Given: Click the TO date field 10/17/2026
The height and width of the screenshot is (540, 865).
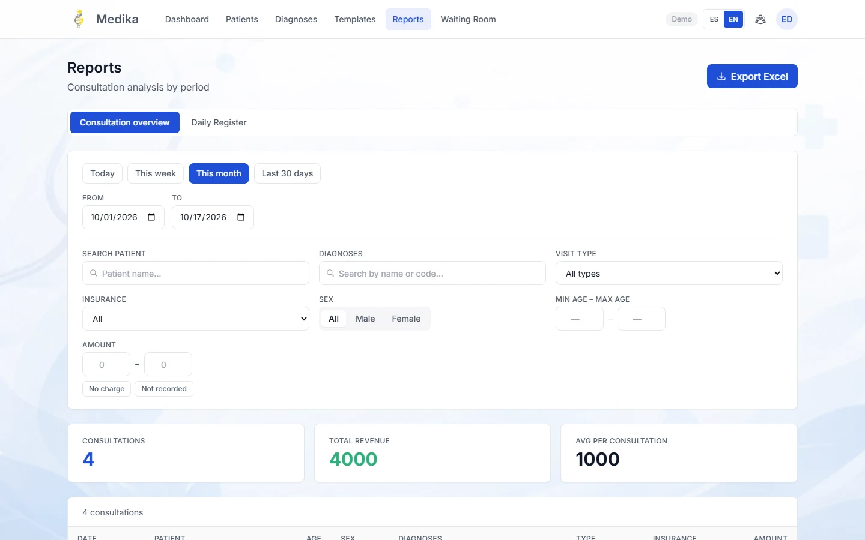Looking at the screenshot, I should [213, 217].
